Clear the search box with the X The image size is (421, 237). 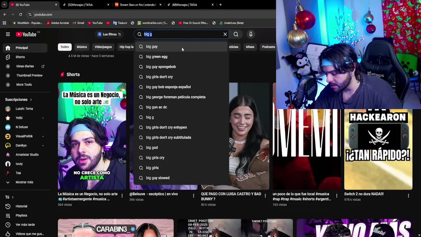tap(225, 34)
